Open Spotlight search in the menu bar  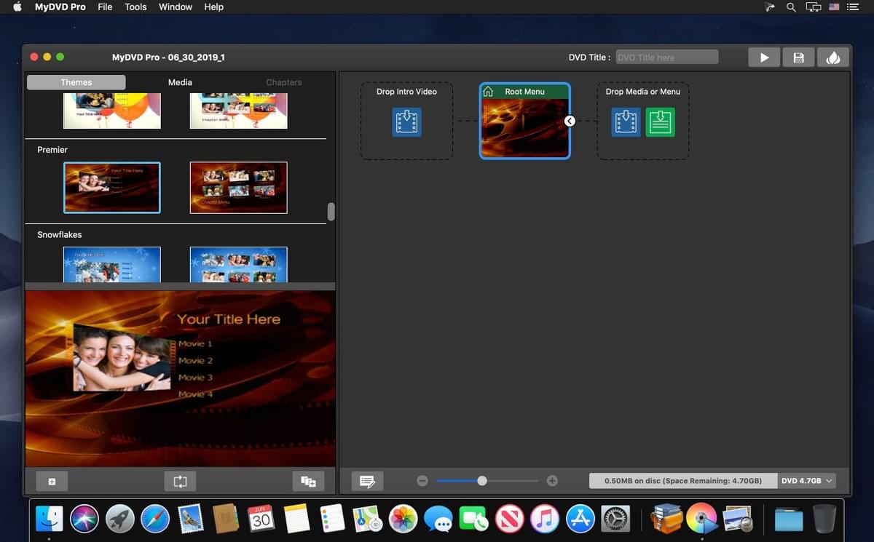tap(791, 7)
